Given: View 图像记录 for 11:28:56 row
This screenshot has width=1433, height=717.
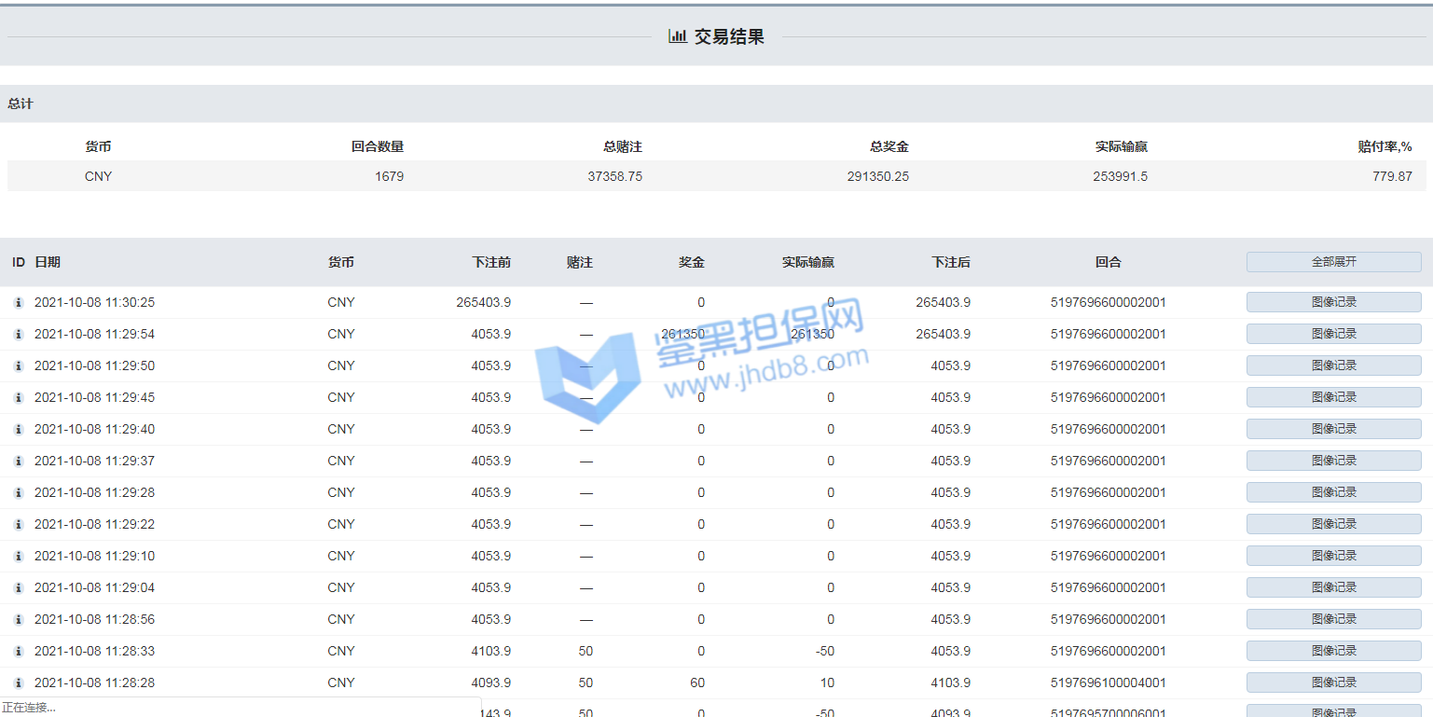Looking at the screenshot, I should tap(1333, 619).
